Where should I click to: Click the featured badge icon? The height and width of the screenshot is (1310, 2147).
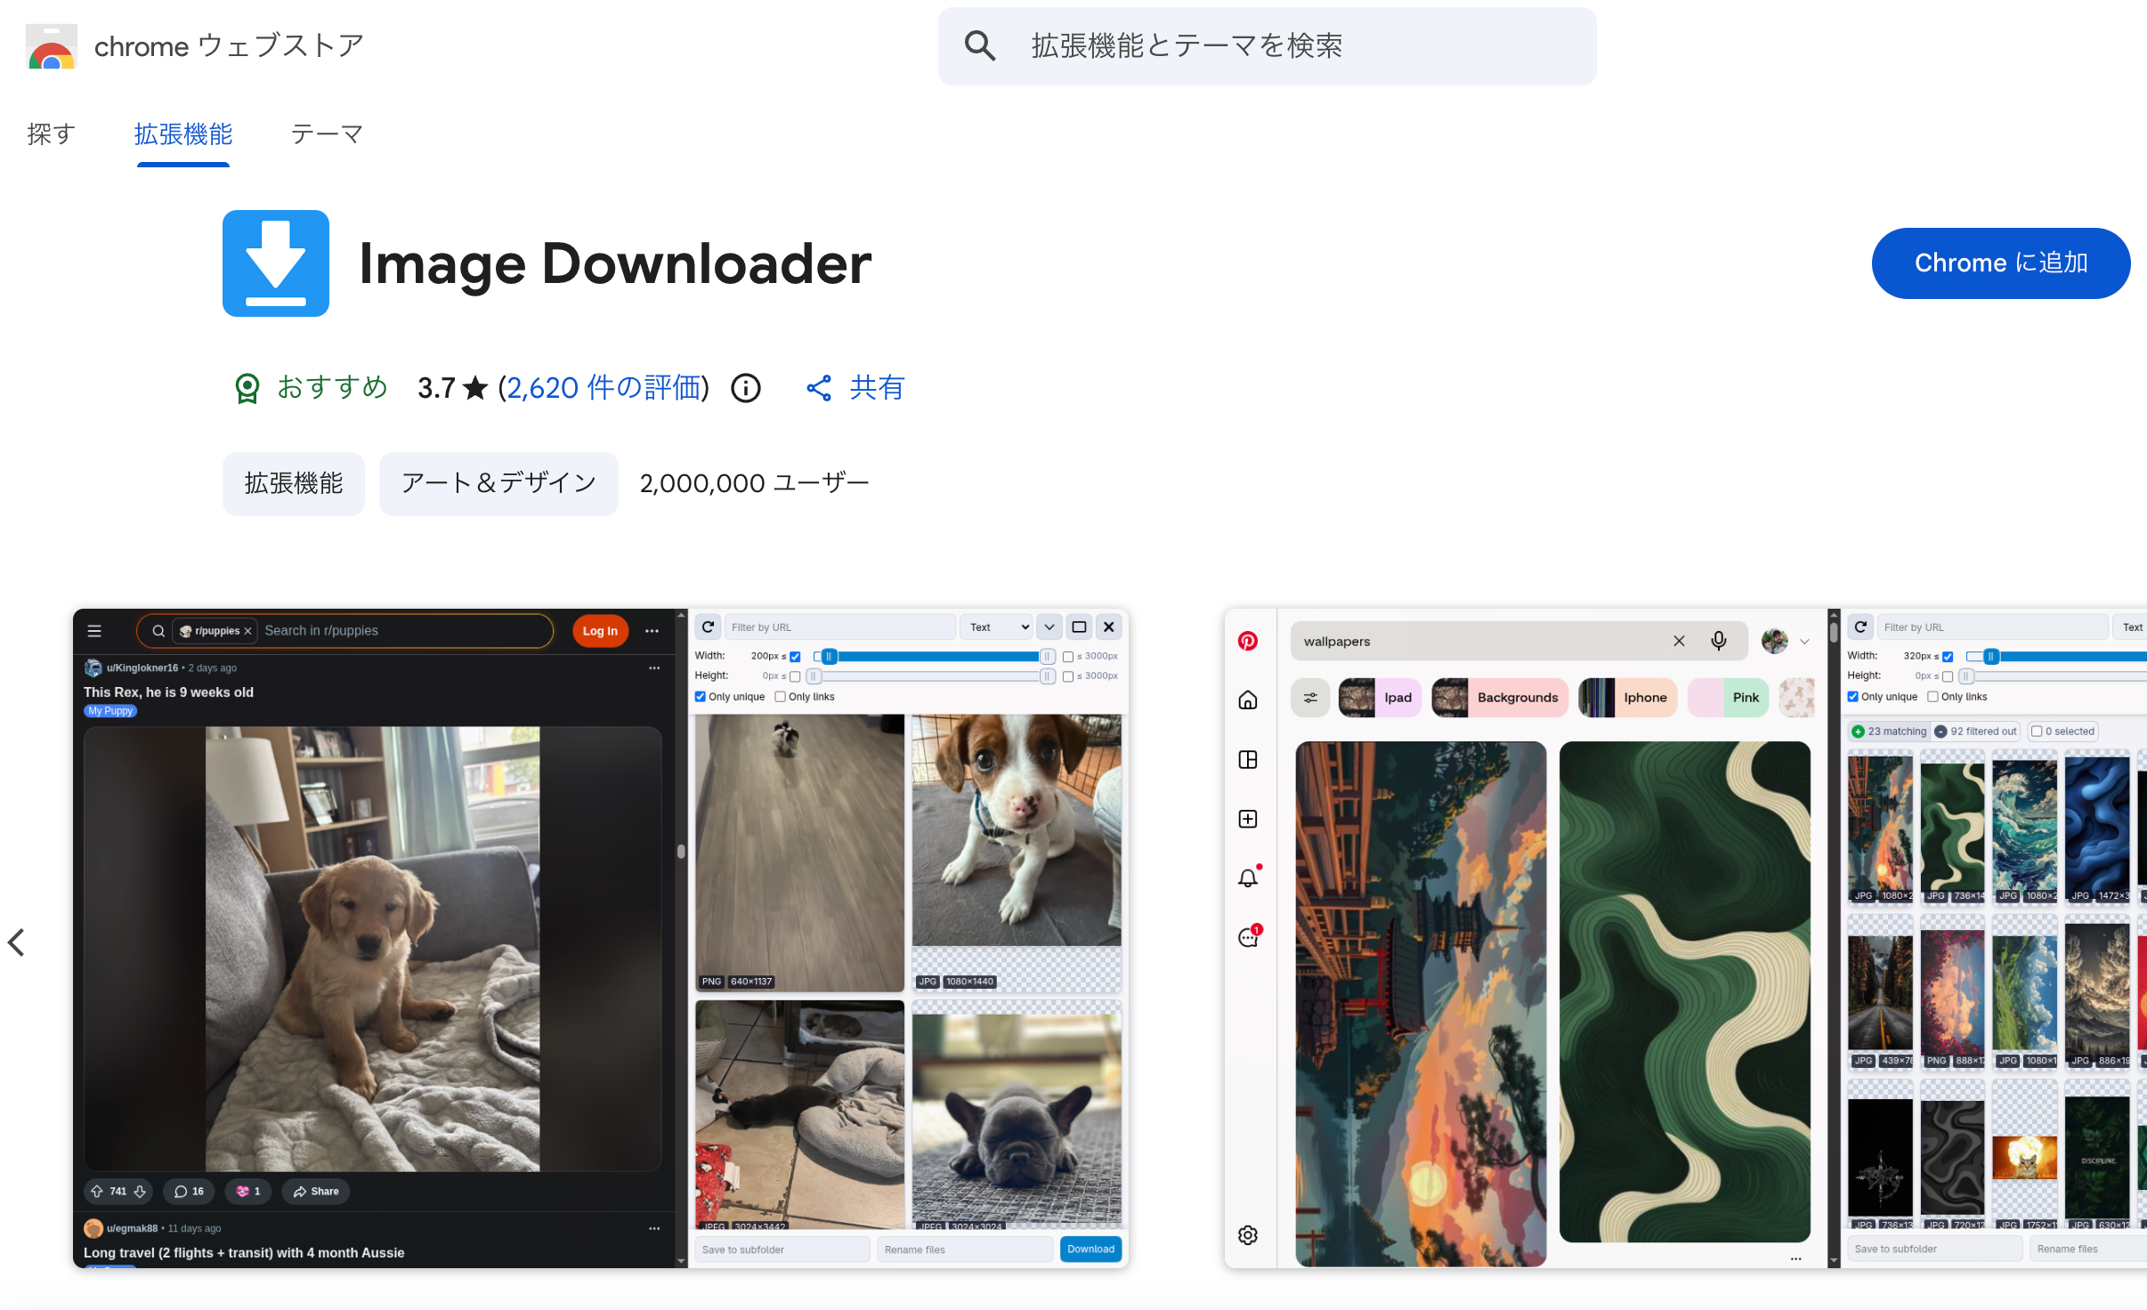(247, 388)
